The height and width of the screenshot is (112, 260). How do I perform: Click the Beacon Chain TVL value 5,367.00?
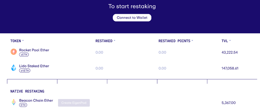point(228,103)
